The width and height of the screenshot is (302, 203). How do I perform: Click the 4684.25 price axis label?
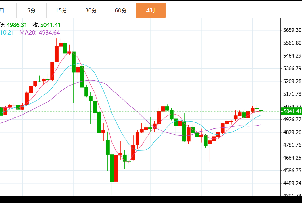click(x=292, y=158)
